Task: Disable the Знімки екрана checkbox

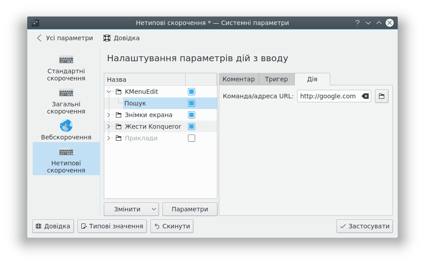Action: click(191, 115)
